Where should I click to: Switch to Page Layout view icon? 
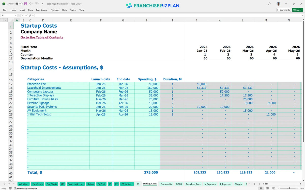click(267, 188)
